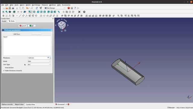Set isometric view icon
Screen dimensions: 193x109
coord(34,12)
